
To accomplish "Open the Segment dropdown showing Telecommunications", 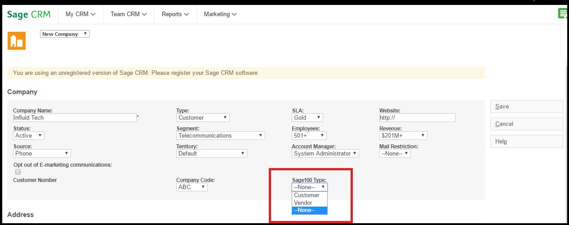I will click(x=220, y=135).
